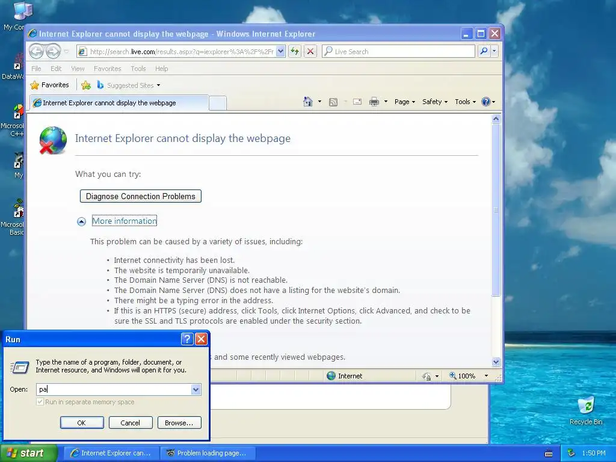Click the magnifier Search button
Image resolution: width=616 pixels, height=462 pixels.
pyautogui.click(x=484, y=51)
